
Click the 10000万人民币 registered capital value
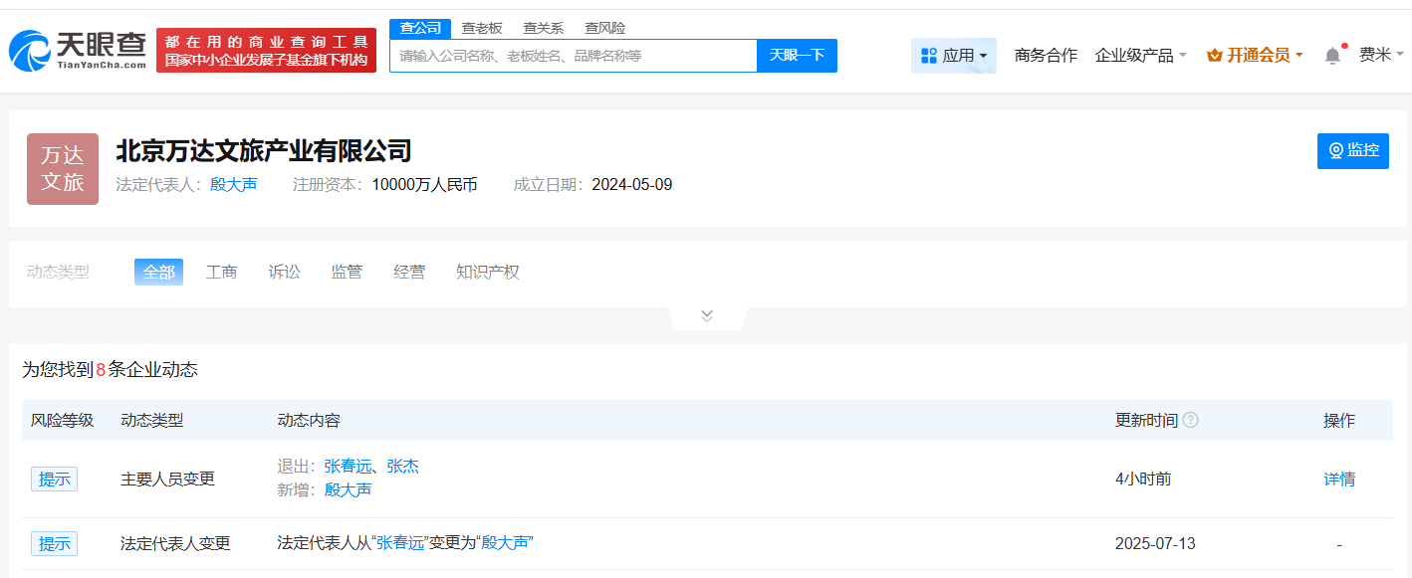click(425, 185)
